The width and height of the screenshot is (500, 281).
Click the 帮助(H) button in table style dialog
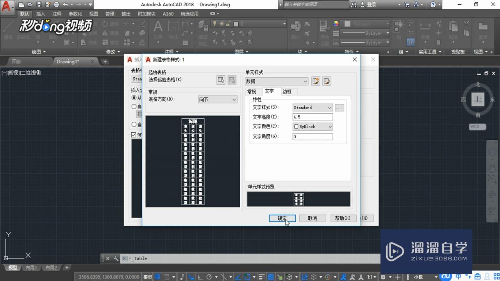pos(343,218)
